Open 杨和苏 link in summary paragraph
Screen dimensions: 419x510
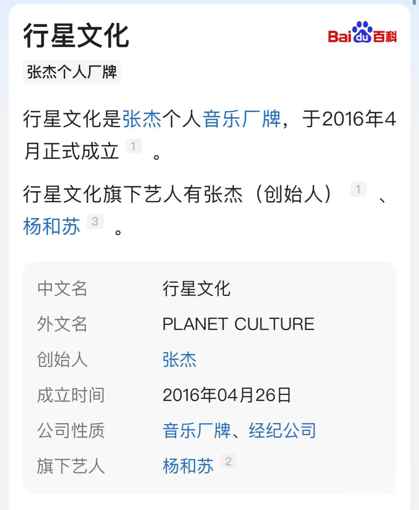[x=52, y=227]
